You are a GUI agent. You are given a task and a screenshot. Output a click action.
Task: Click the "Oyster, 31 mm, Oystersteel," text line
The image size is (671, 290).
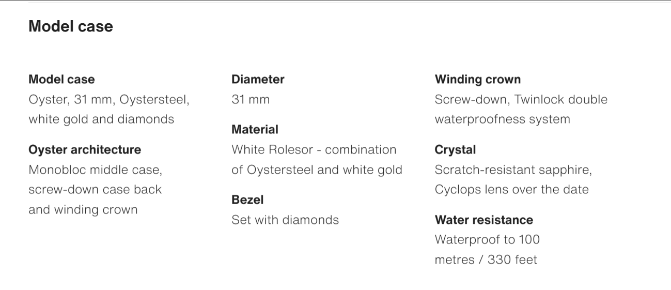tap(109, 99)
